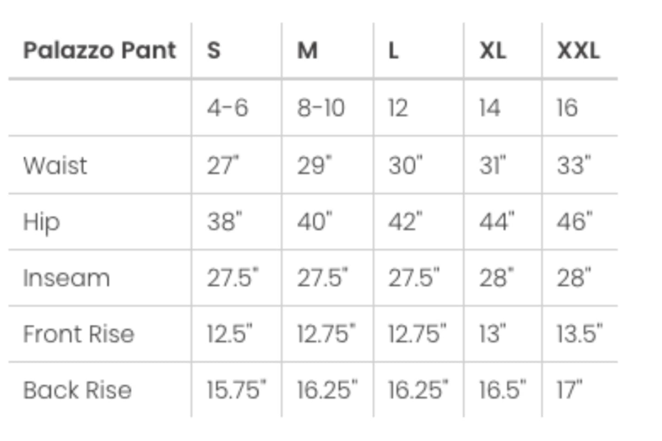Click the Waist row label
Screen dimensions: 662x441
55,165
